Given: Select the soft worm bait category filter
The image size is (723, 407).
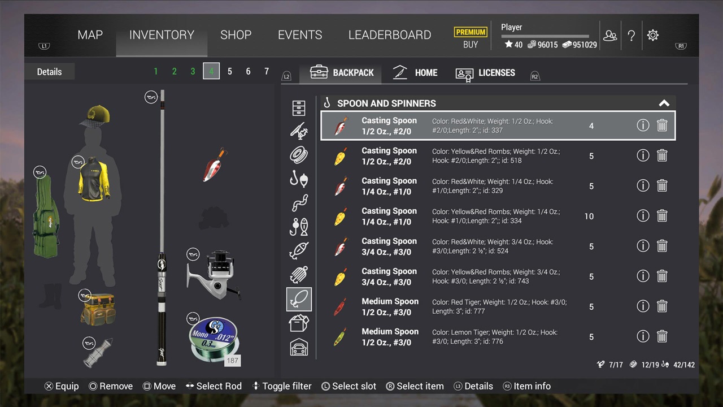Looking at the screenshot, I should click(299, 203).
